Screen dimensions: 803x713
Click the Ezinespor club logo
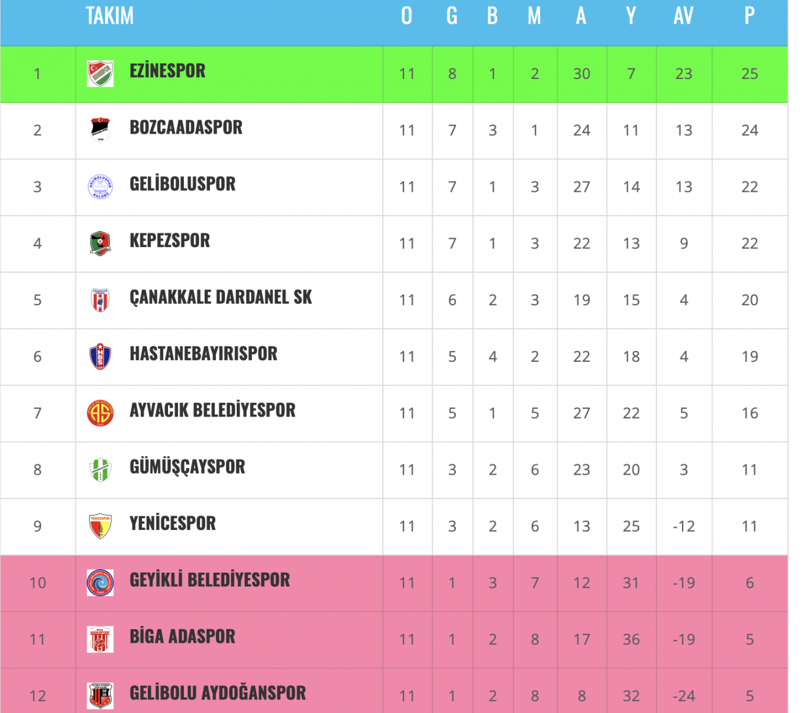(x=100, y=74)
